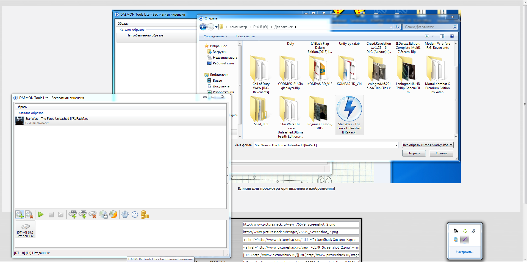Refresh the folder view with refresh icon

[397, 27]
